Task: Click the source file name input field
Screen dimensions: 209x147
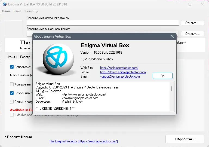Action: coord(103,23)
